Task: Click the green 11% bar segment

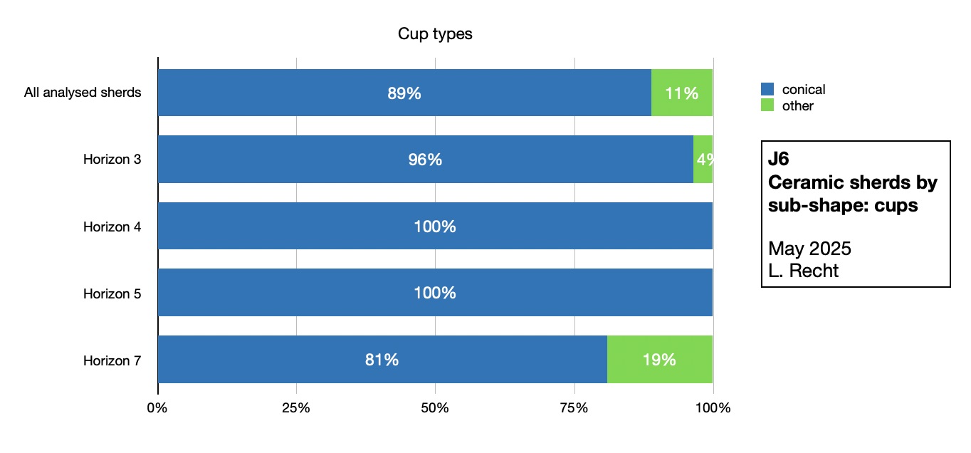Action: [x=681, y=93]
